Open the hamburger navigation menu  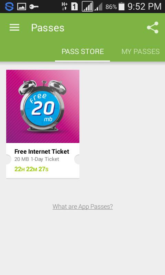tap(14, 27)
